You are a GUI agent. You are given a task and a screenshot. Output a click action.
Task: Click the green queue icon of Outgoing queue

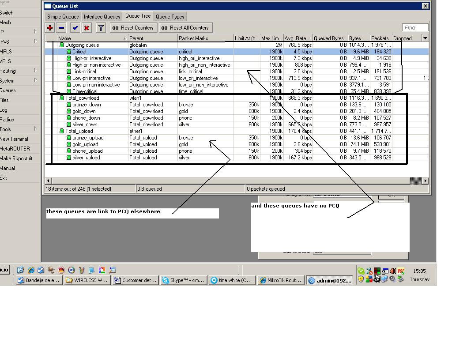click(62, 45)
